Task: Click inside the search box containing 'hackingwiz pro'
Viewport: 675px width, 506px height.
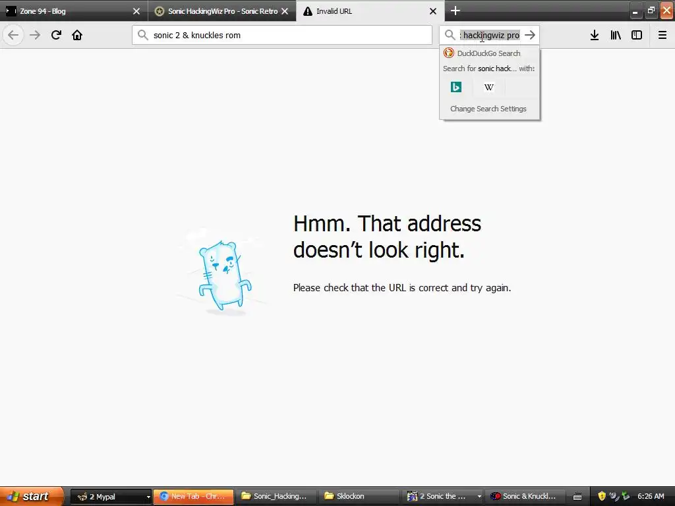Action: (490, 35)
